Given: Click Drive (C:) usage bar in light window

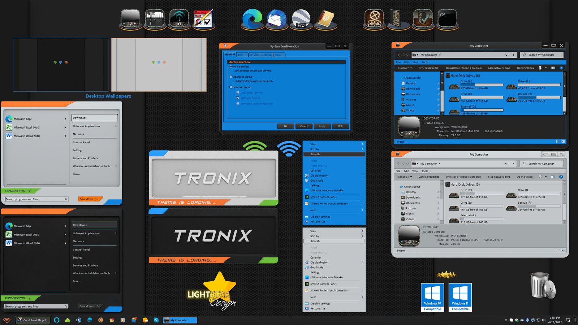Looking at the screenshot, I should click(482, 194).
